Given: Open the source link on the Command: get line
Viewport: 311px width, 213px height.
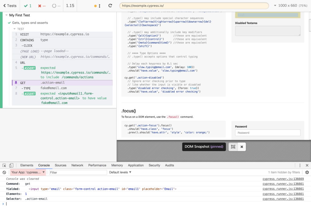Looking at the screenshot, I should click(x=283, y=184).
